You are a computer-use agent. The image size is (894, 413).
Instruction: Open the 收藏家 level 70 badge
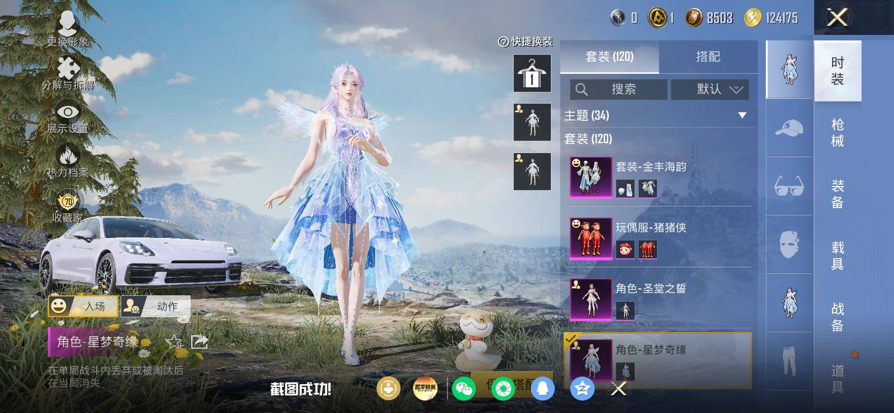68,206
